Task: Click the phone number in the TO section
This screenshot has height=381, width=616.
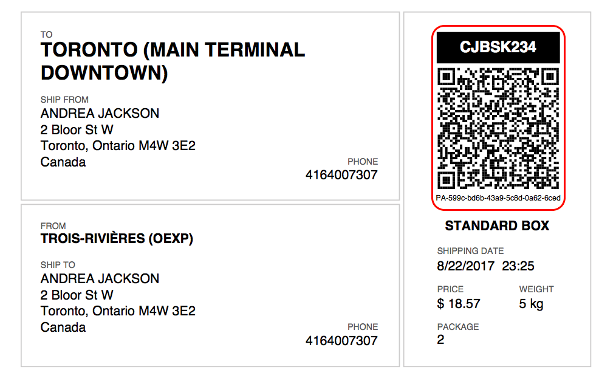Action: (x=341, y=175)
